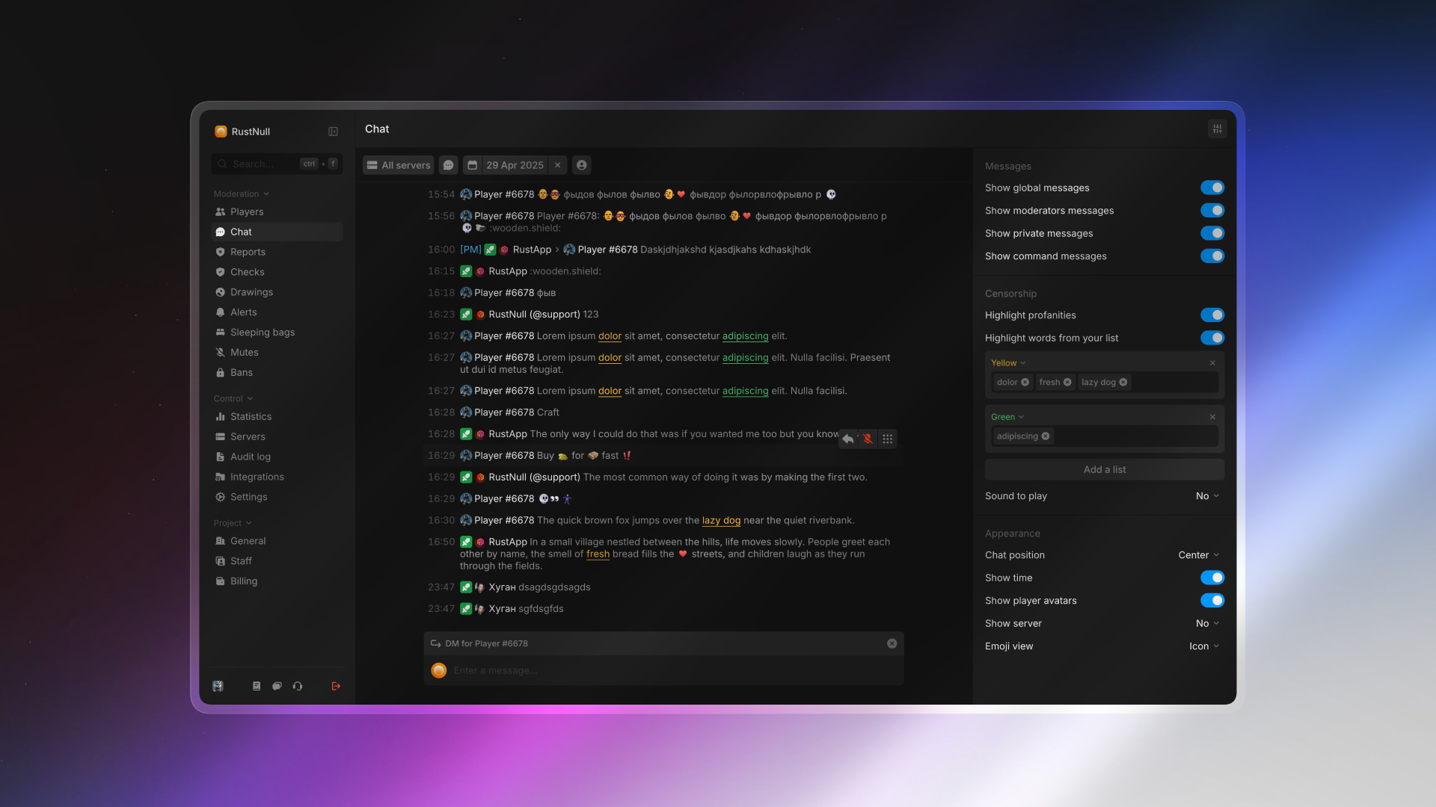
Task: Open the Chat position Center dropdown
Action: (x=1198, y=555)
